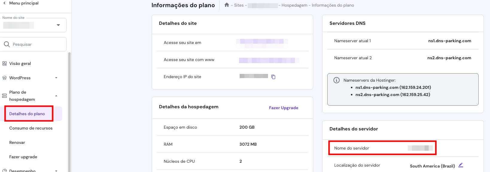
Task: Open Consumo de recursos page
Action: [x=31, y=128]
